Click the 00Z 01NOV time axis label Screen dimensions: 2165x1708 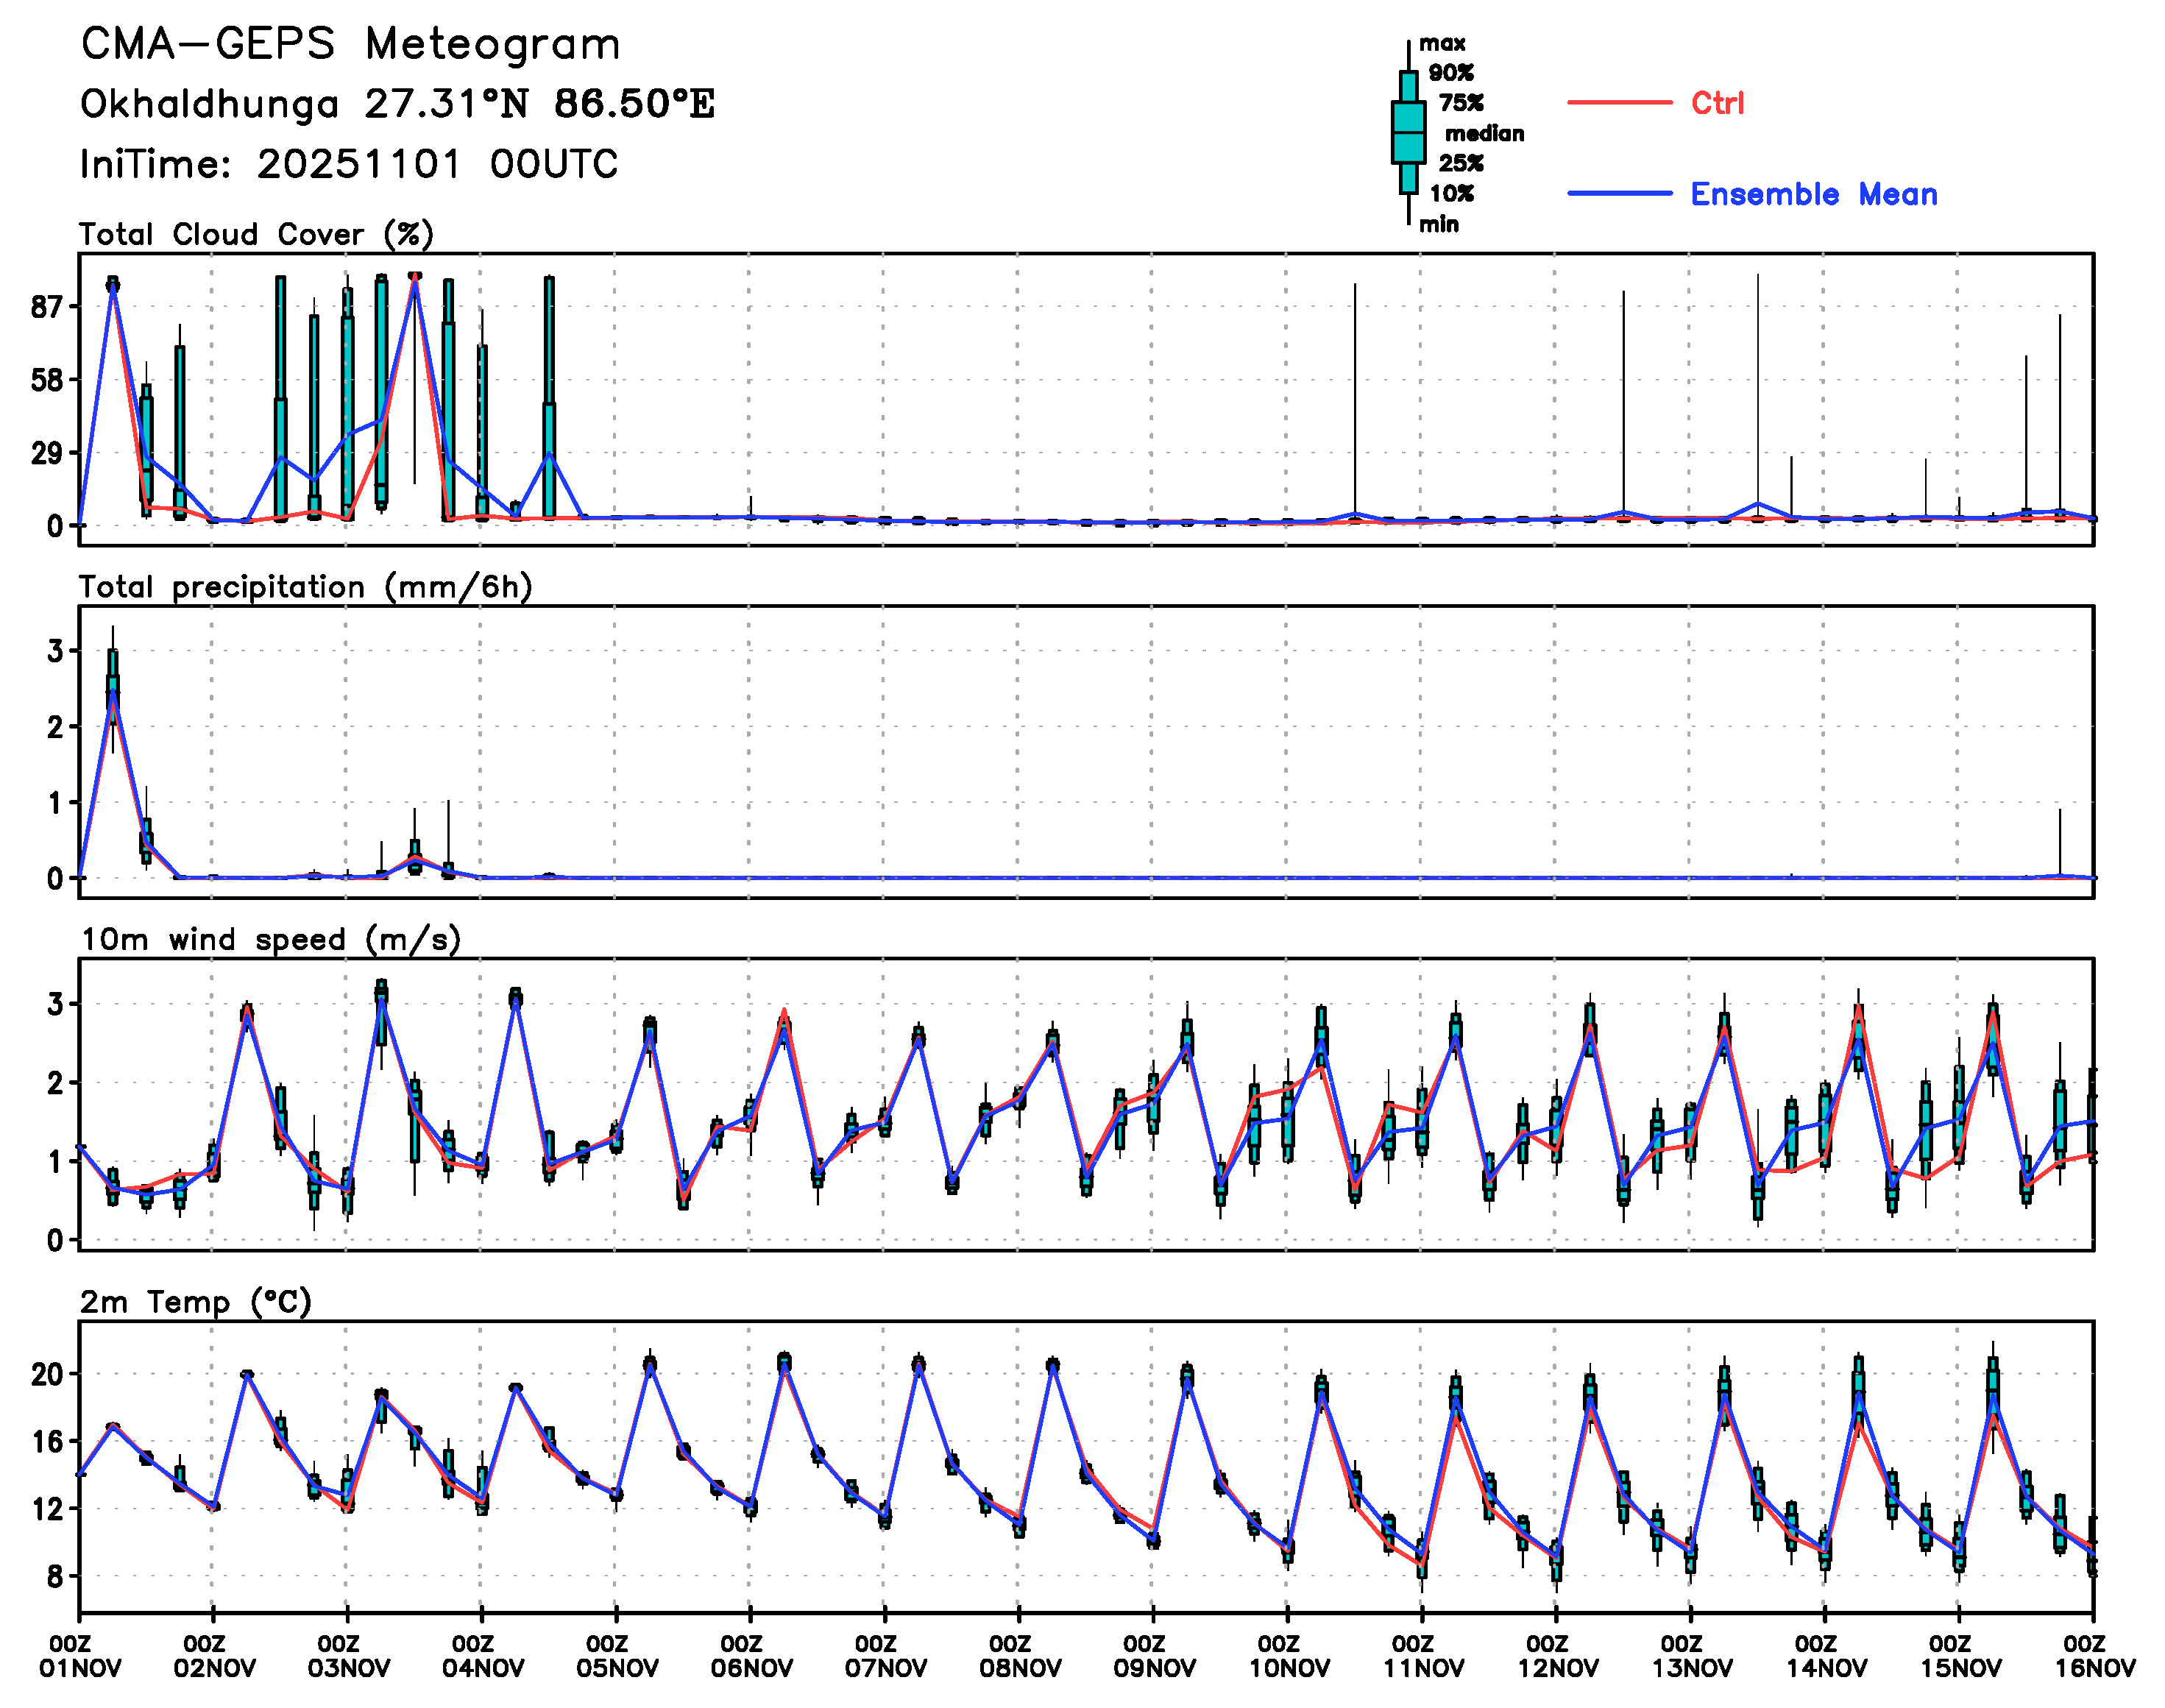coord(80,1656)
